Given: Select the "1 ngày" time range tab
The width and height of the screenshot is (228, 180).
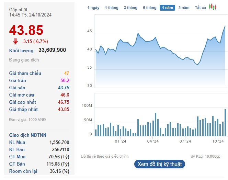Looking at the screenshot, I should pos(93,8).
